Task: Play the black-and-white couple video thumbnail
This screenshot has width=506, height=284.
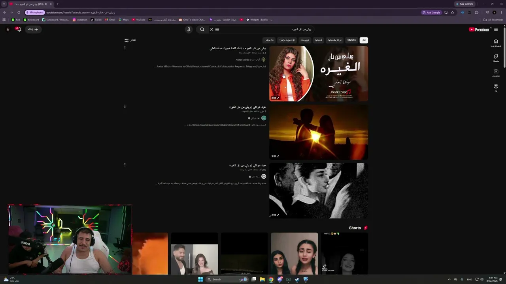Action: click(319, 191)
